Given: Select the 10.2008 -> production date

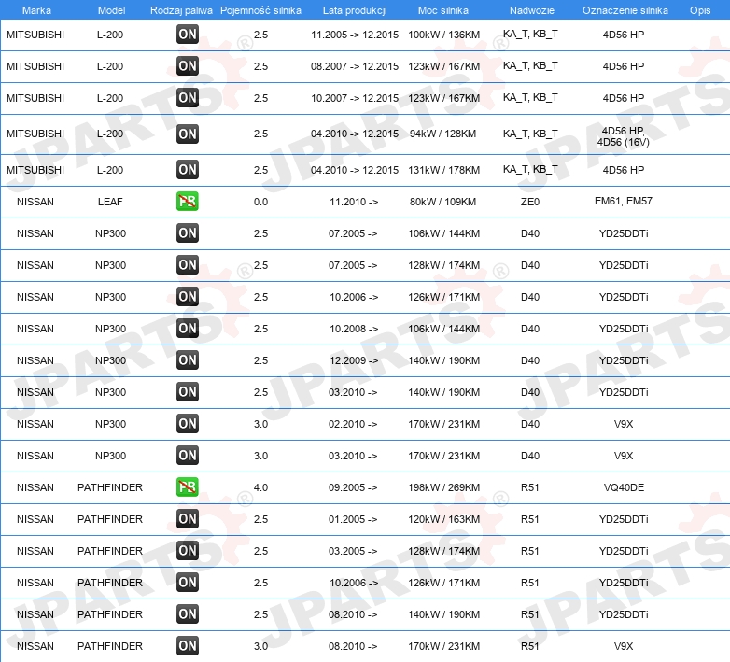Looking at the screenshot, I should coord(354,329).
